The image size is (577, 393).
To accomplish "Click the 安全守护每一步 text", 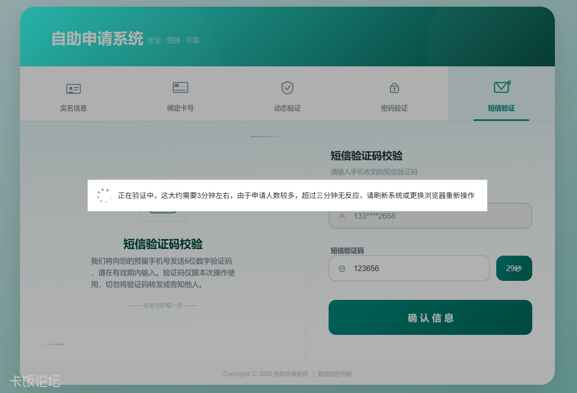I will (163, 306).
